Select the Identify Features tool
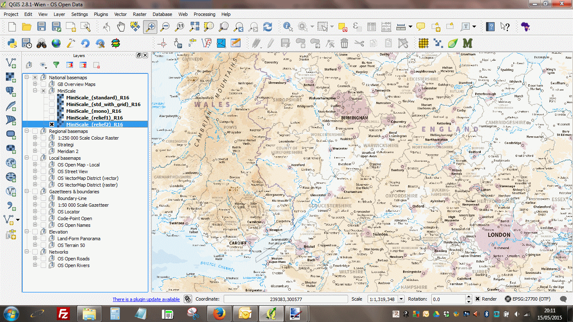 288,27
